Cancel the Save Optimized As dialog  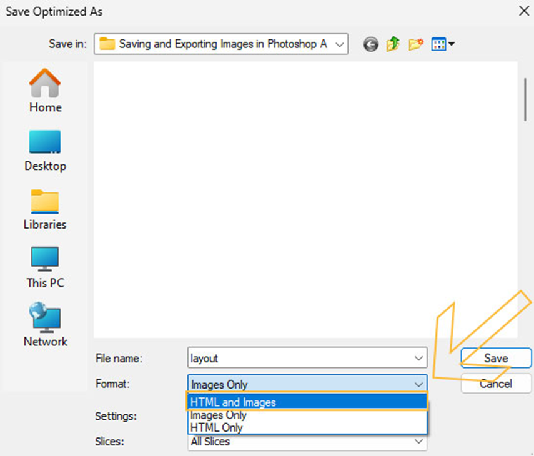(496, 384)
